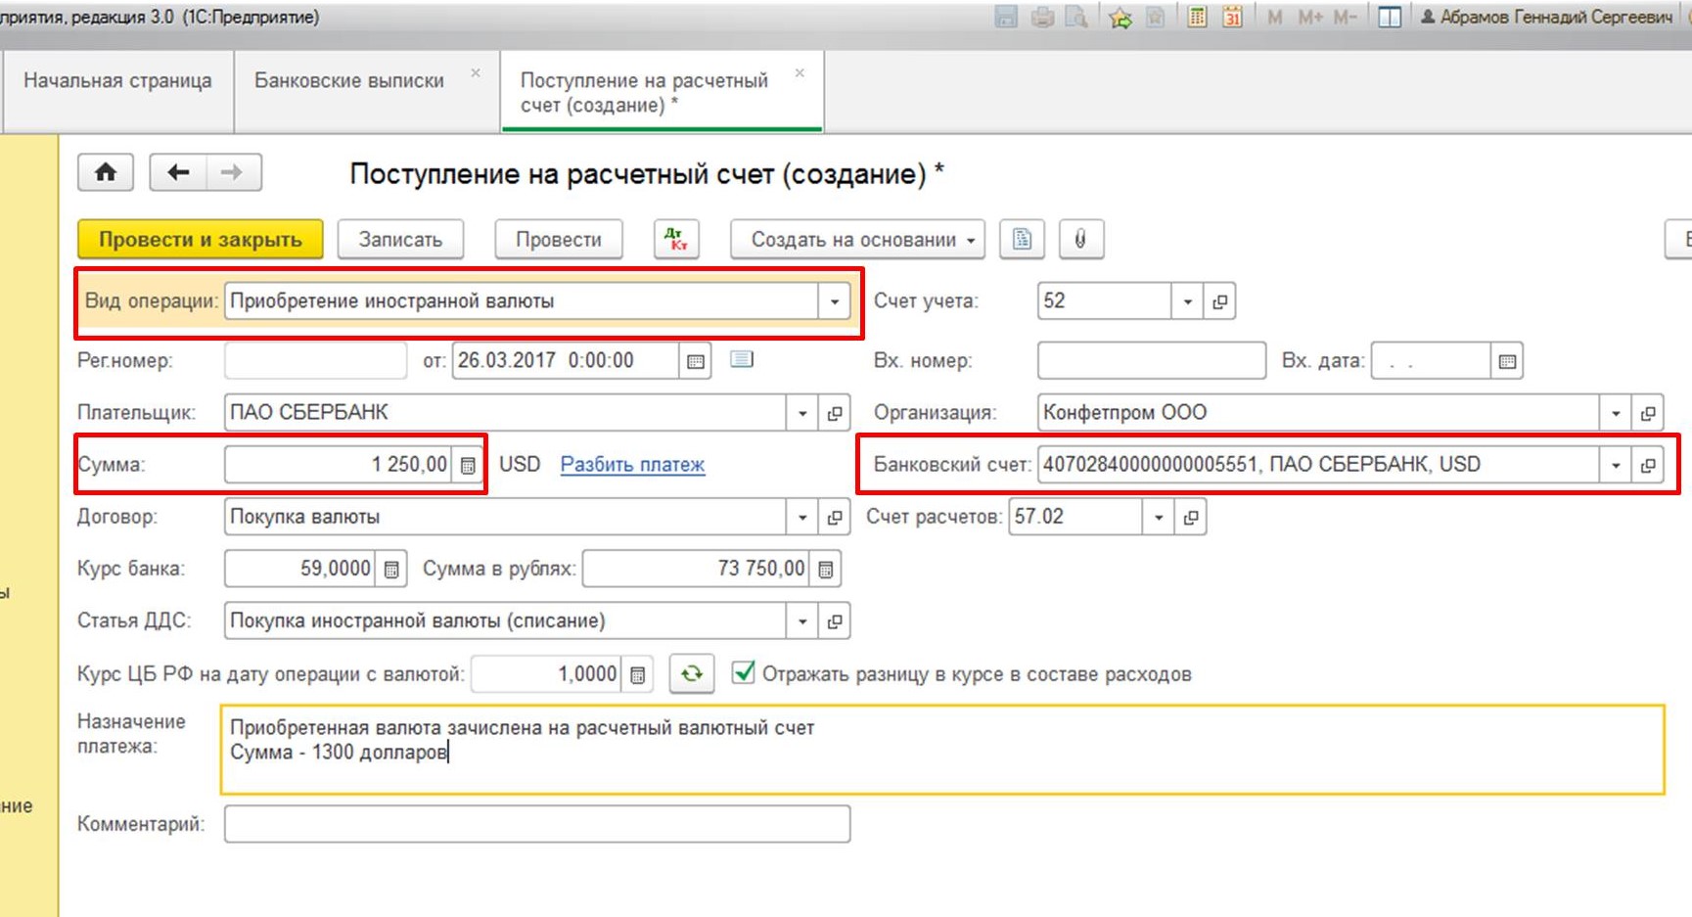Click the Home icon button
Image resolution: width=1692 pixels, height=917 pixels.
(106, 173)
